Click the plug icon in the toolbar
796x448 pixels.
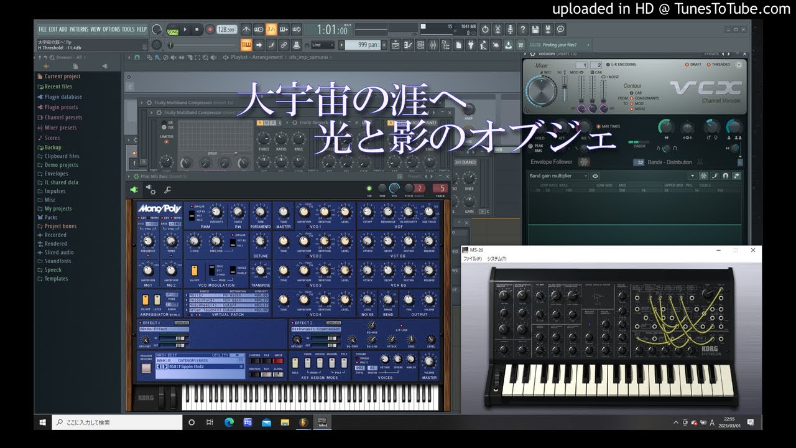click(x=471, y=45)
